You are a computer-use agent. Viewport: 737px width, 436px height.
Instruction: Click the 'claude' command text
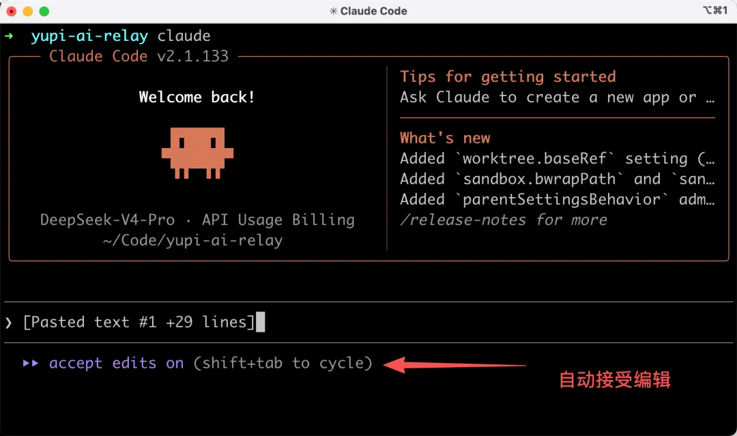point(184,36)
